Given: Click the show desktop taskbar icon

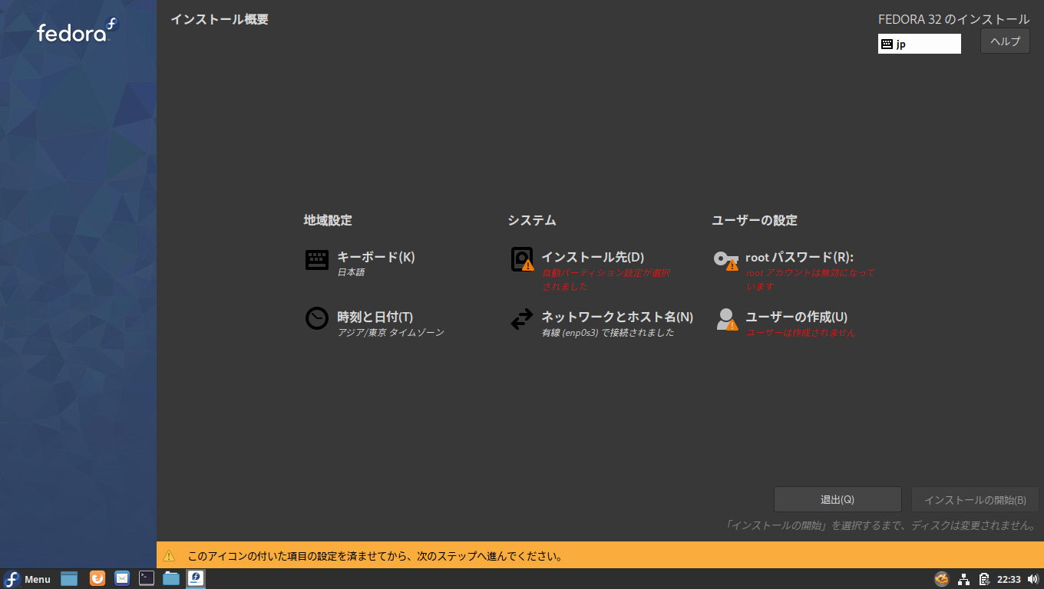Looking at the screenshot, I should click(69, 579).
